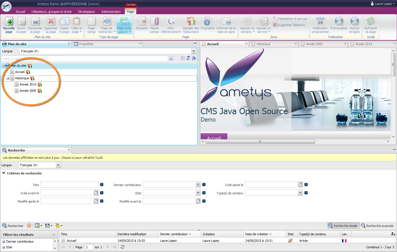397x252 pixels.
Task: Open the Langue dropdown in Plan du site
Action: pos(194,51)
